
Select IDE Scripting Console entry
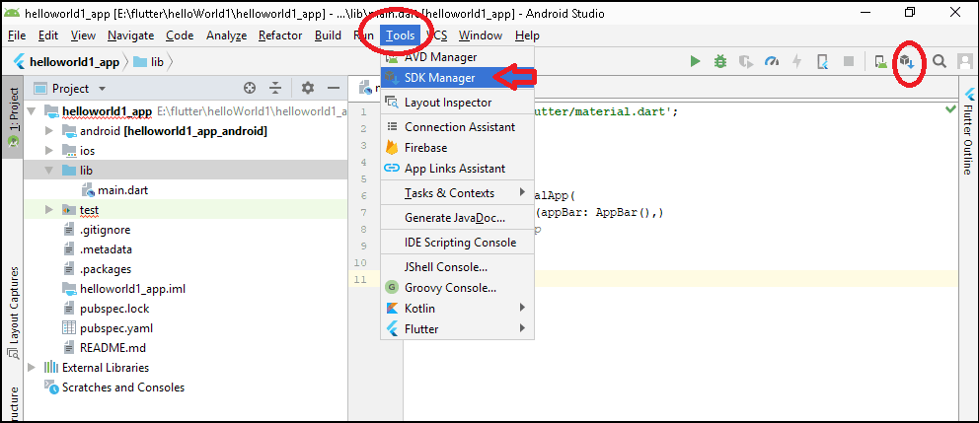tap(457, 243)
